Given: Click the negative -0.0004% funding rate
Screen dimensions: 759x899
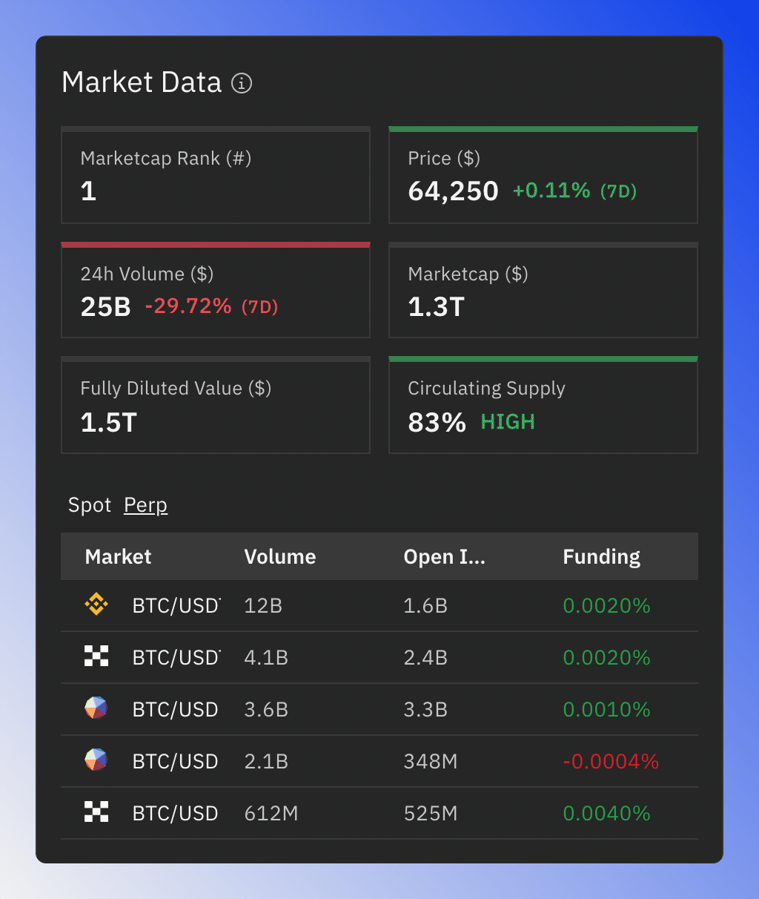Looking at the screenshot, I should pos(611,762).
